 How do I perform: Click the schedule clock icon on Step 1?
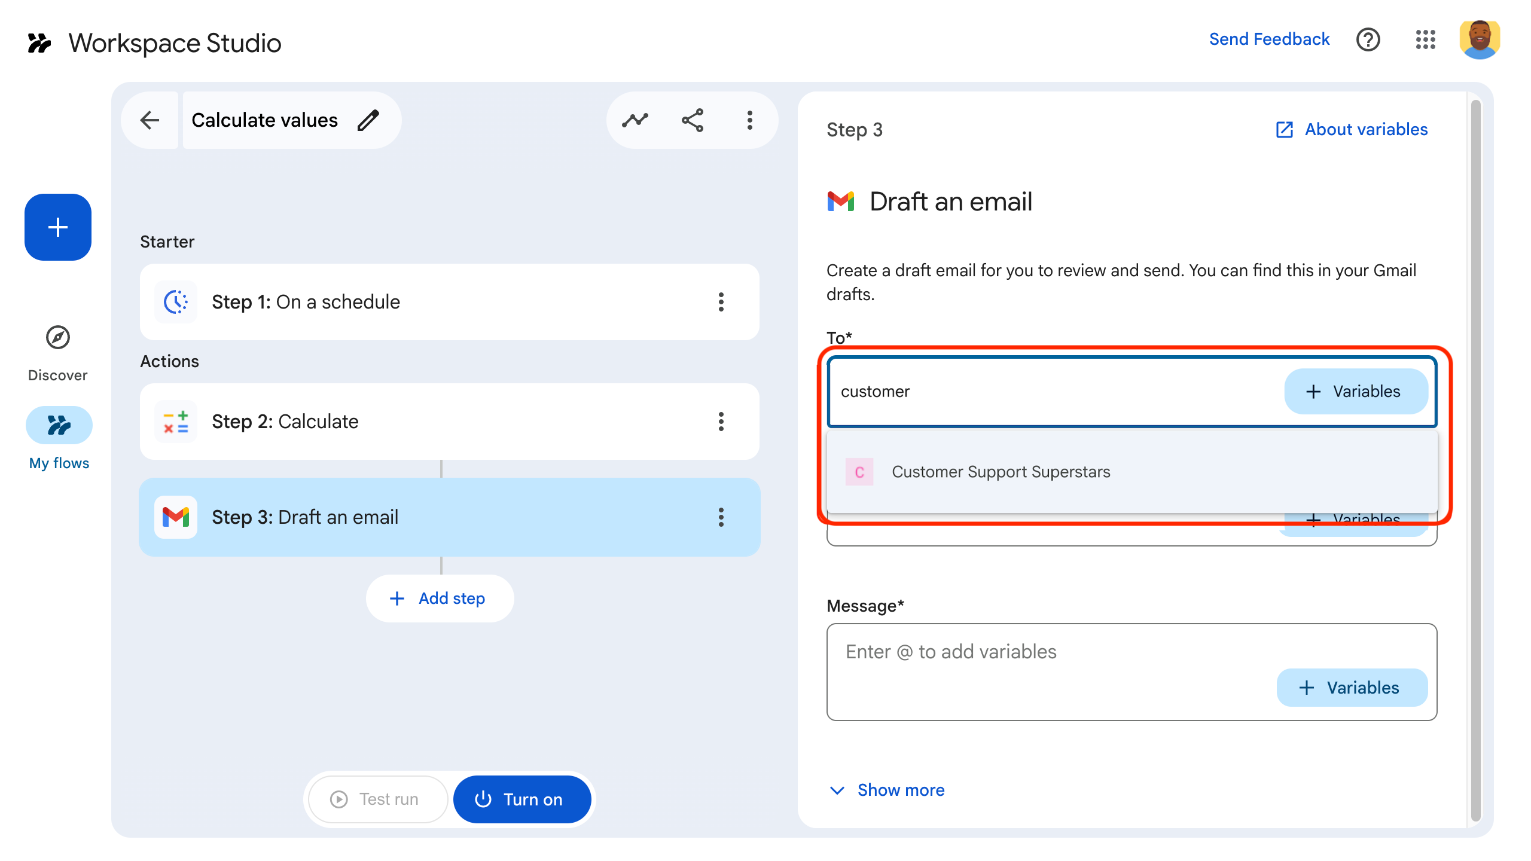click(175, 302)
